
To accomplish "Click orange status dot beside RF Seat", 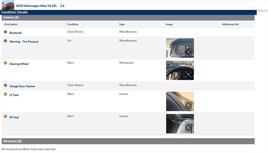I will coord(5,116).
